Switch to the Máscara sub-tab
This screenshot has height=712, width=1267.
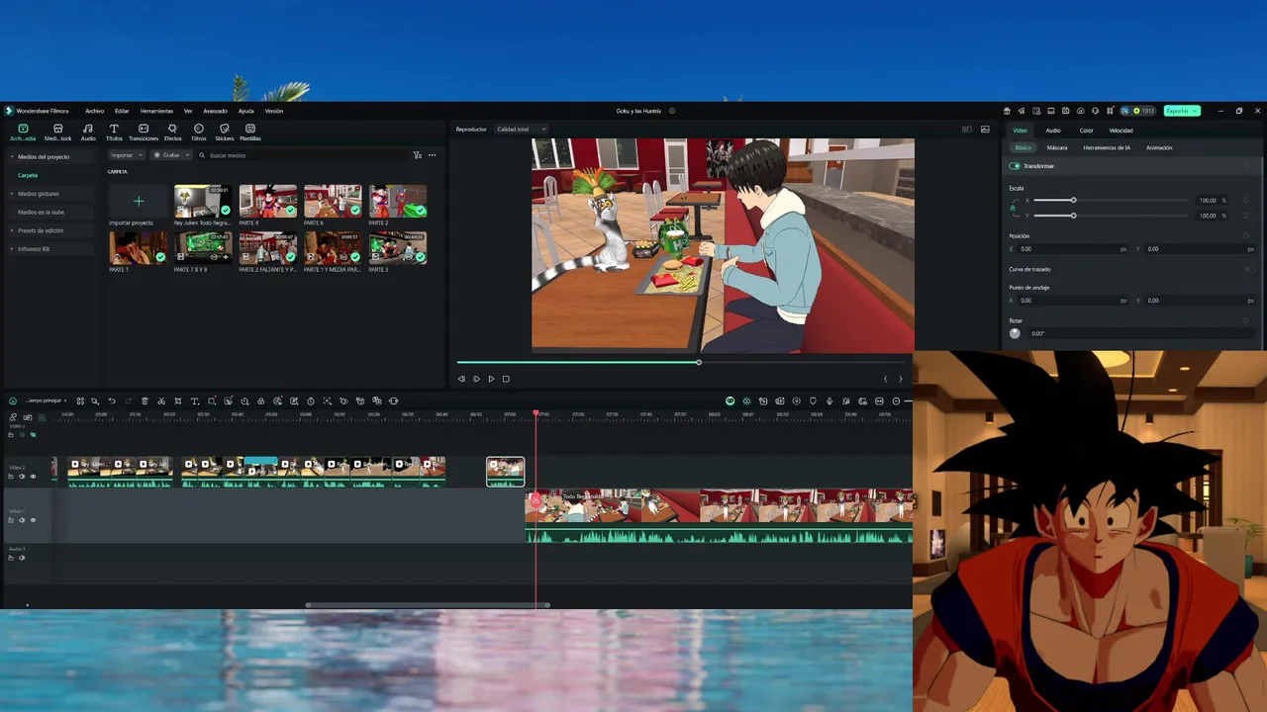(1057, 147)
